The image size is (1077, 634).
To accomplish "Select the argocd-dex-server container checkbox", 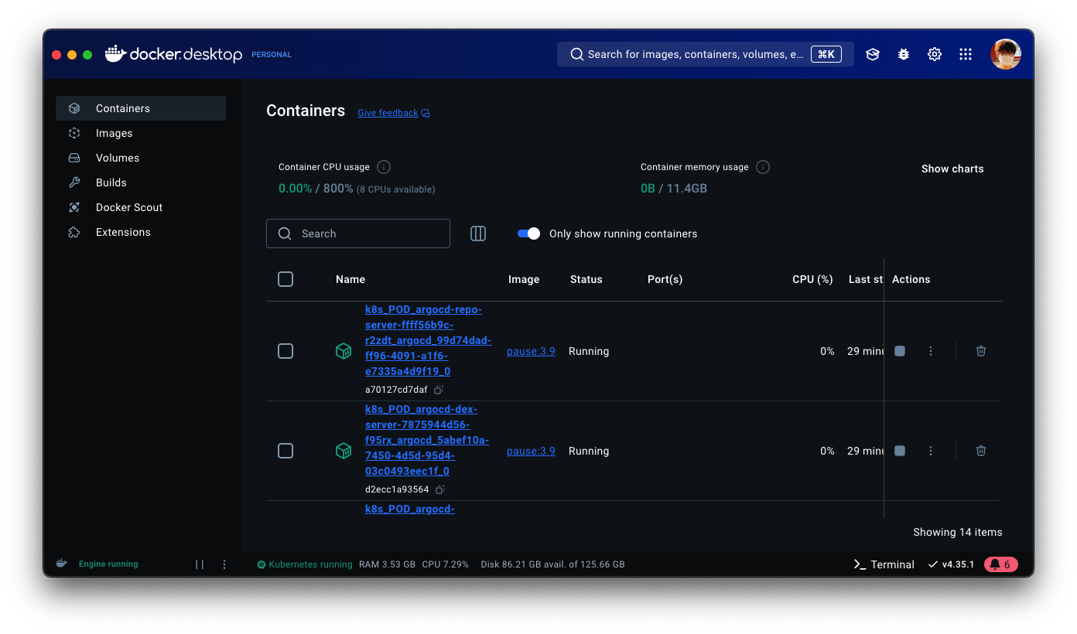I will click(285, 451).
